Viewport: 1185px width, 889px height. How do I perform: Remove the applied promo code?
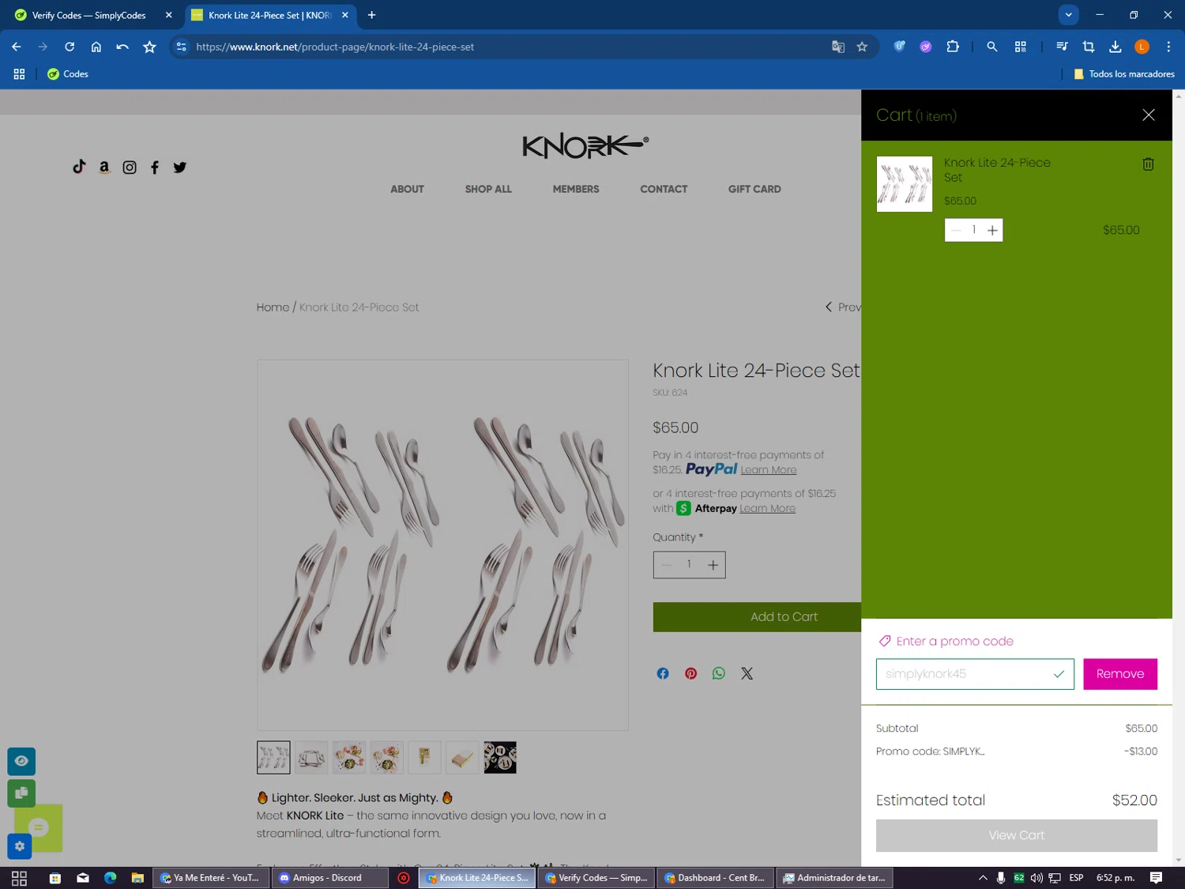(x=1119, y=674)
